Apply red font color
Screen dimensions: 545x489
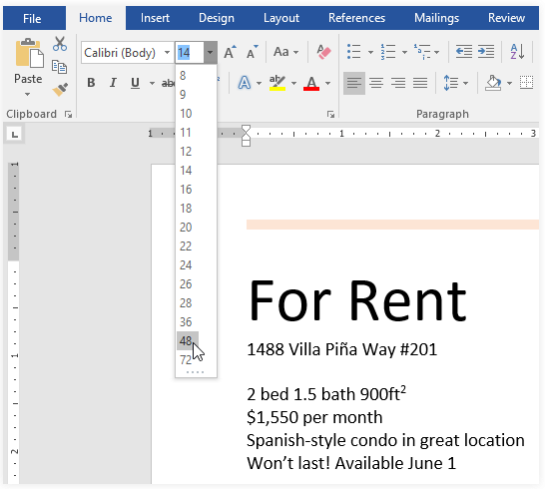point(311,83)
